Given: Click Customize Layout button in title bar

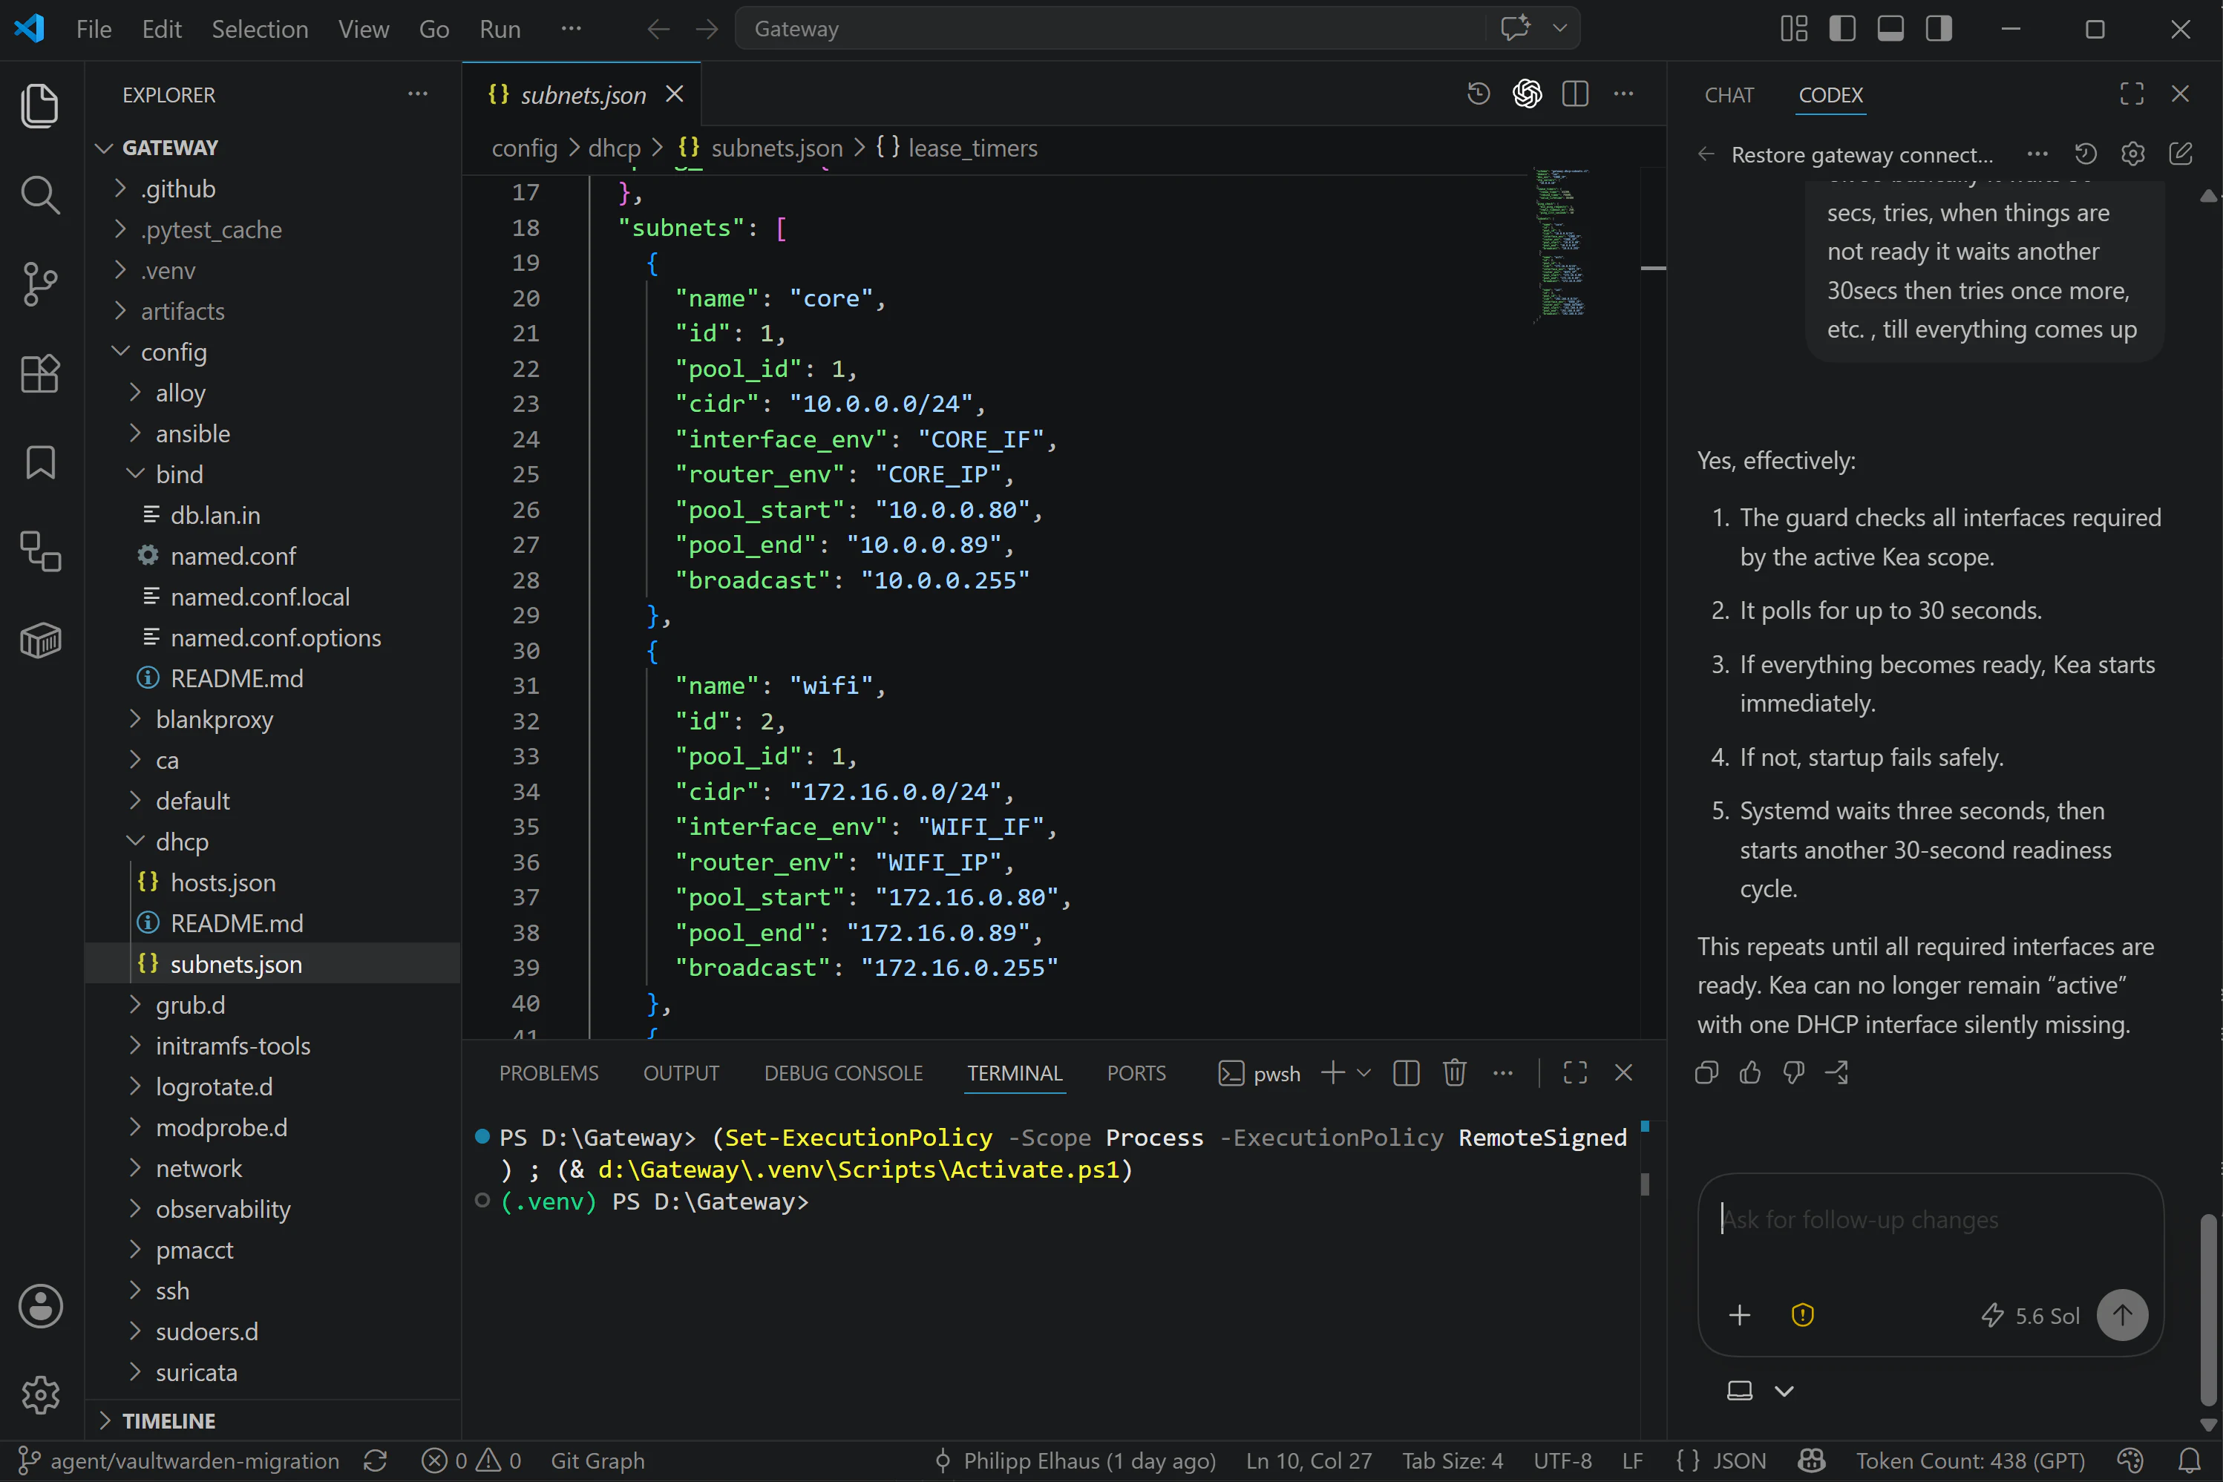Looking at the screenshot, I should [x=1794, y=29].
